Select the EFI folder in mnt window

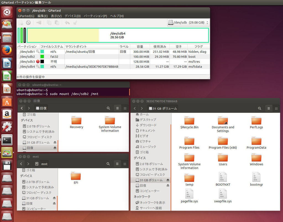(x=76, y=176)
